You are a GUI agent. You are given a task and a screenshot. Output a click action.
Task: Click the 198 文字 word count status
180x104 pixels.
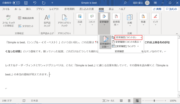pos(7,101)
